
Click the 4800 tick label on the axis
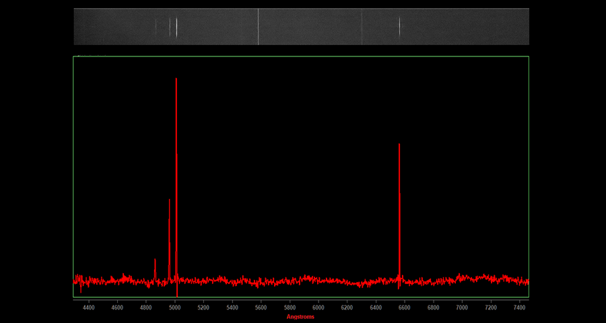coord(145,308)
